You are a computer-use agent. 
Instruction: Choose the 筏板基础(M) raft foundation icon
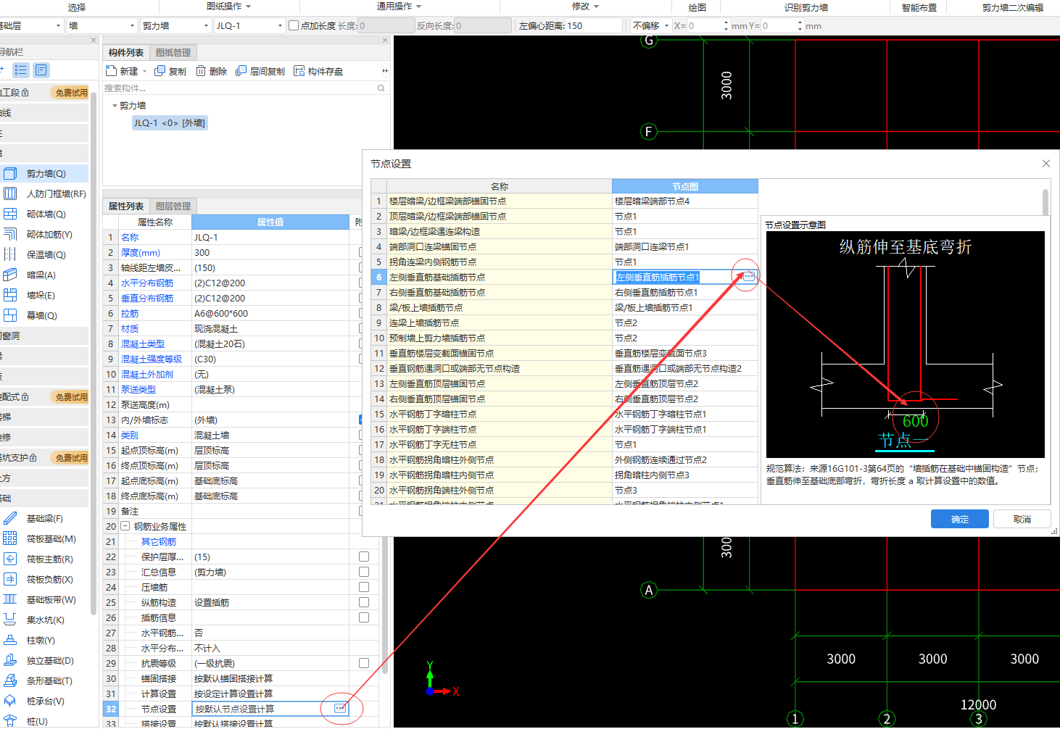[x=10, y=538]
